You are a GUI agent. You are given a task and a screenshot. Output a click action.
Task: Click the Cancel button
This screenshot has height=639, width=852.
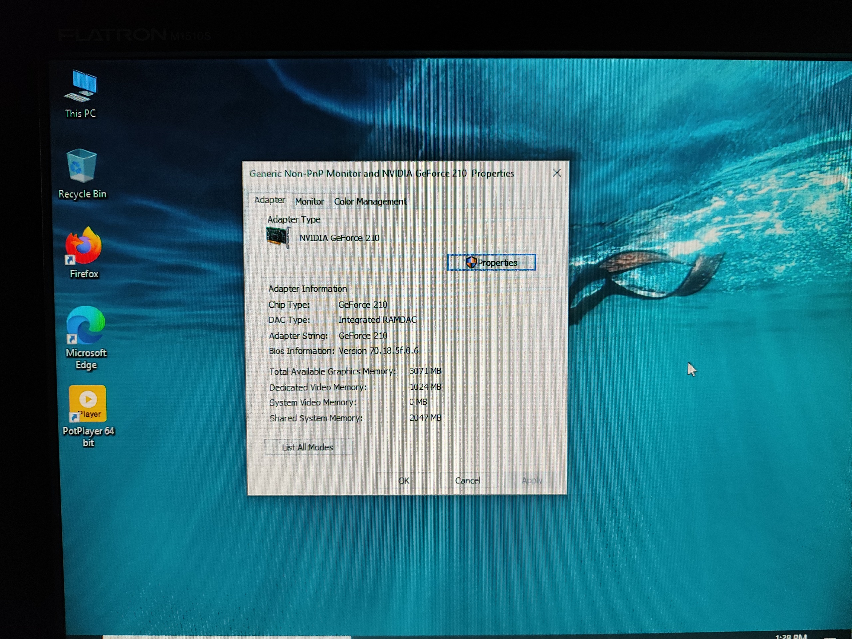click(x=468, y=480)
